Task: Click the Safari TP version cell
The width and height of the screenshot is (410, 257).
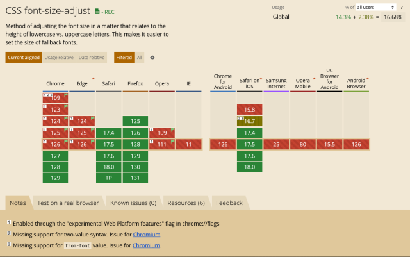Action: tap(108, 178)
